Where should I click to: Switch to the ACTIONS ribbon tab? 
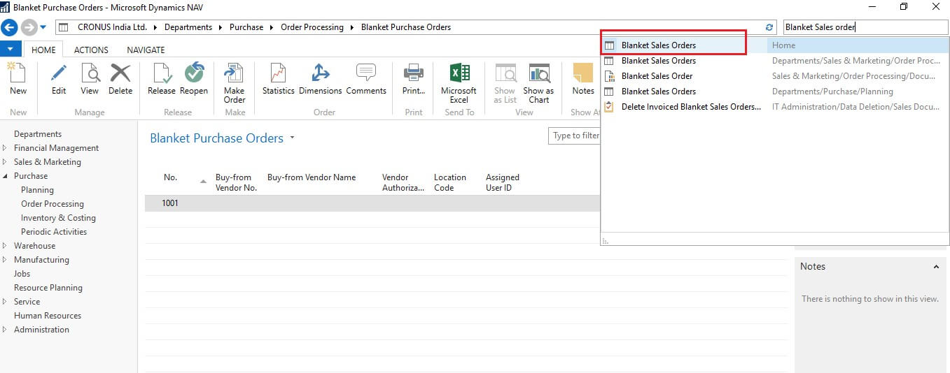point(91,50)
